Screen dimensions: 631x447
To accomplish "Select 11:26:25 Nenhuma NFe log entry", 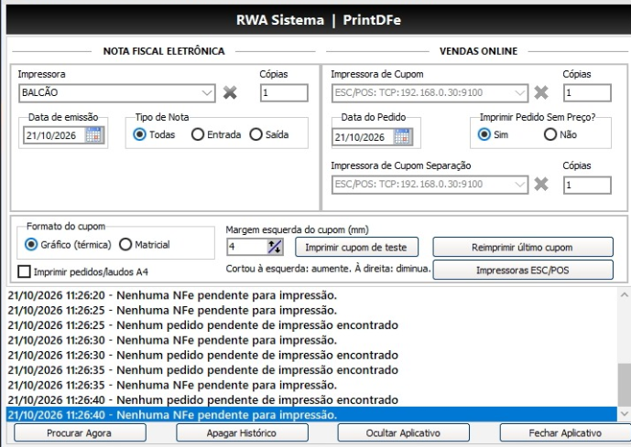I will click(311, 310).
